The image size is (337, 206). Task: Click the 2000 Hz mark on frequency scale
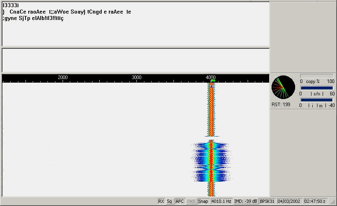tap(63, 77)
